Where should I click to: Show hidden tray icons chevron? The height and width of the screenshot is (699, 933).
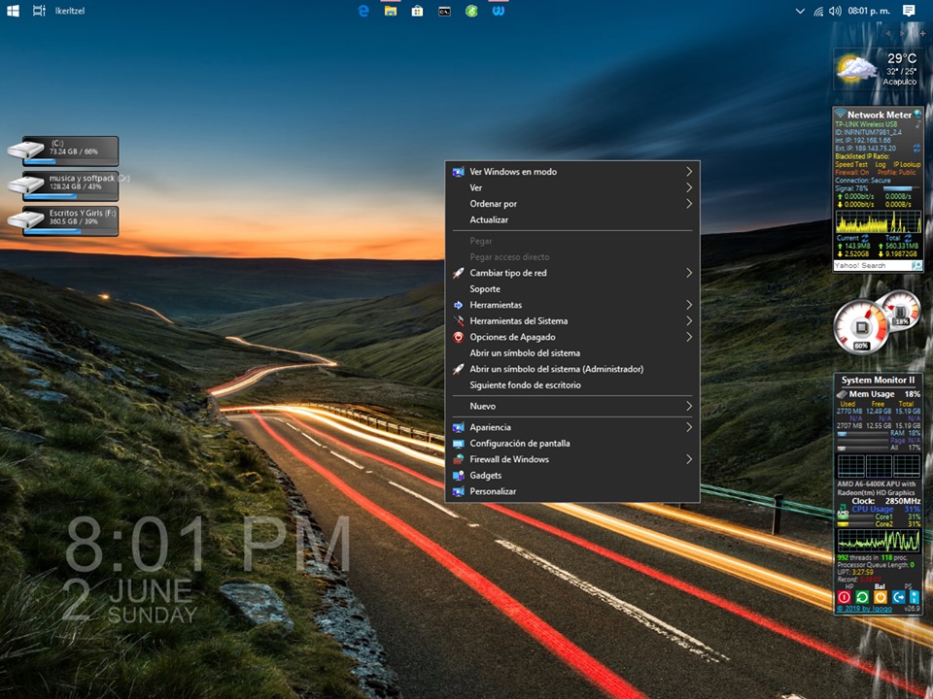(800, 11)
